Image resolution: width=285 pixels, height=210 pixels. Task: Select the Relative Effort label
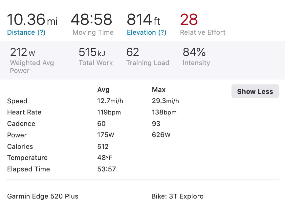pos(203,32)
